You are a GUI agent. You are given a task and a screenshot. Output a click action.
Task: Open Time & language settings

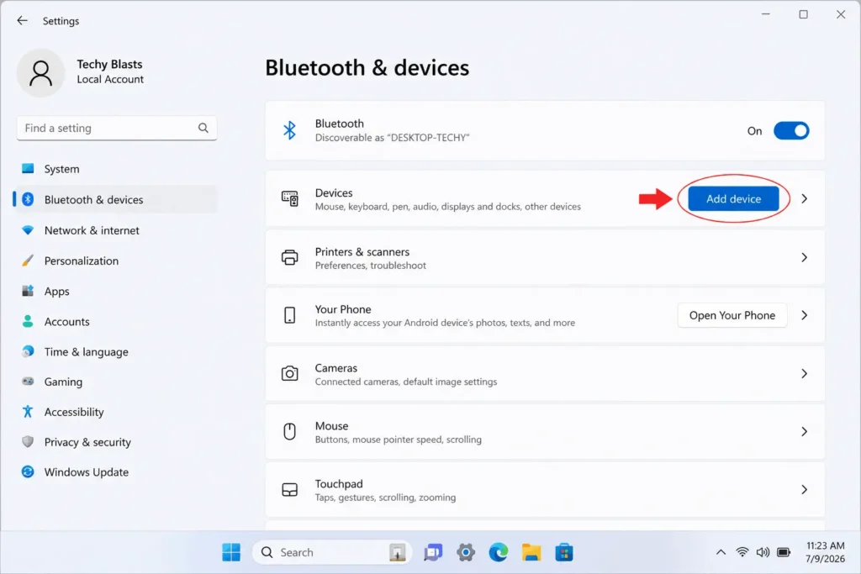[116, 352]
